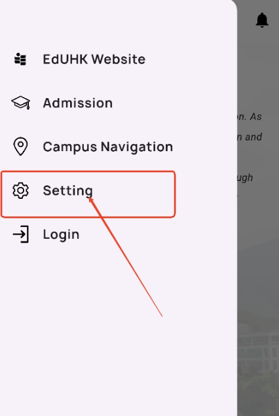Tap the gear icon beside Setting
279x416 pixels.
coord(20,190)
